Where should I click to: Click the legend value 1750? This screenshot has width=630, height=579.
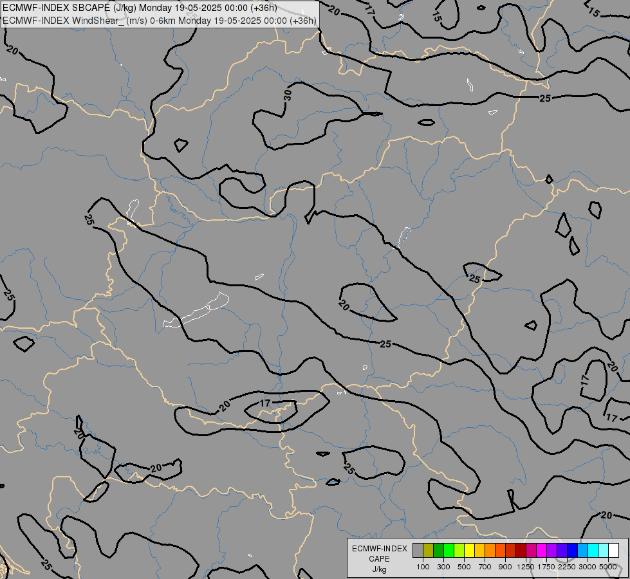pyautogui.click(x=546, y=567)
